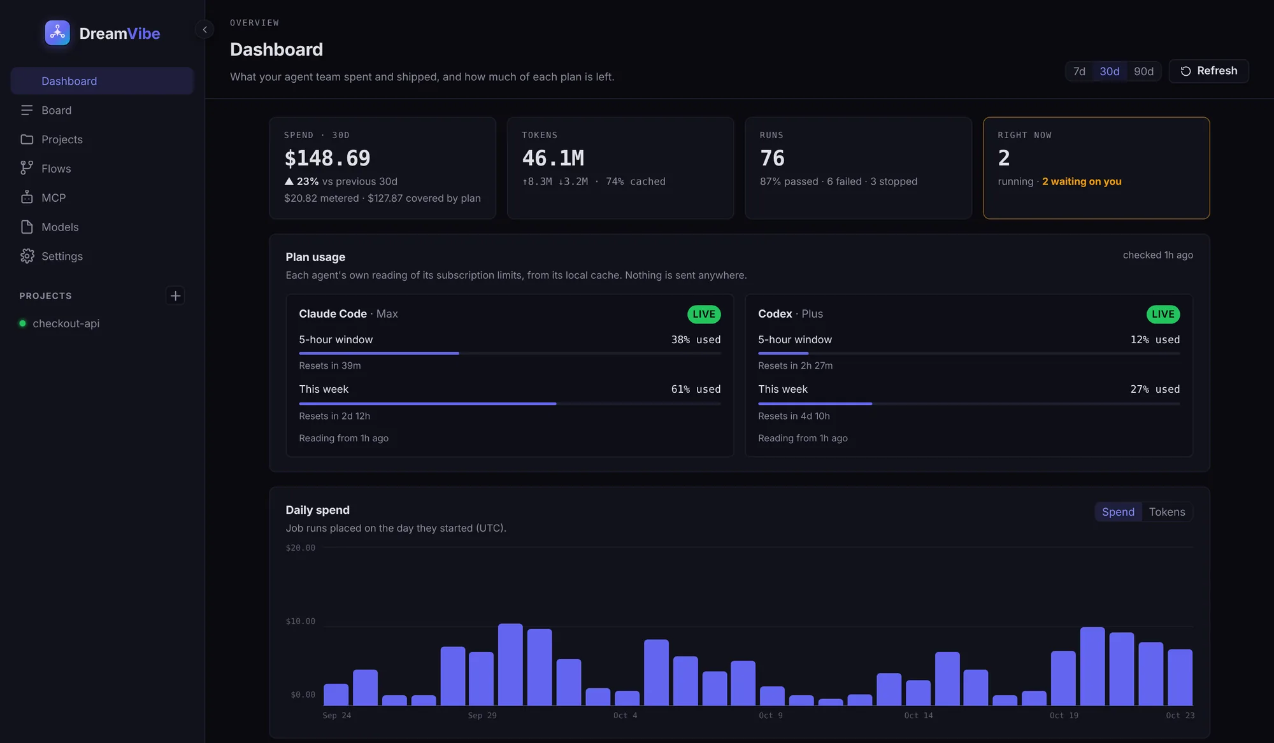Click 'Resets in 2h 27m' text
Image resolution: width=1274 pixels, height=743 pixels.
[795, 365]
